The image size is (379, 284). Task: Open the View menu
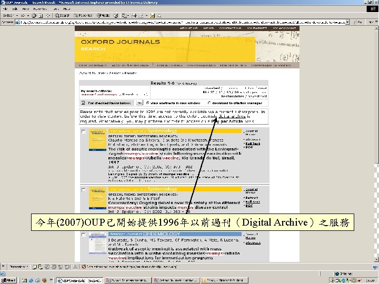pos(25,9)
